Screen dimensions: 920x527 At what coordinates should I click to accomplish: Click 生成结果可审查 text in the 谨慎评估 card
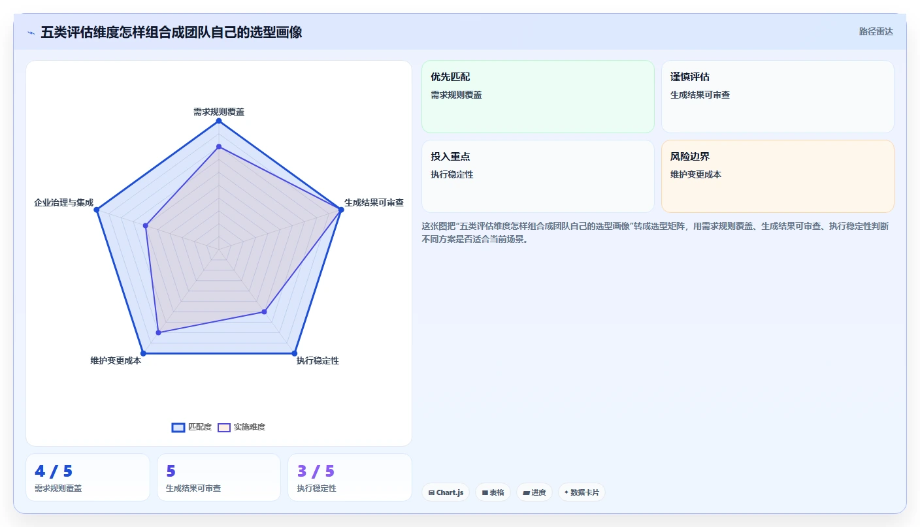(700, 95)
